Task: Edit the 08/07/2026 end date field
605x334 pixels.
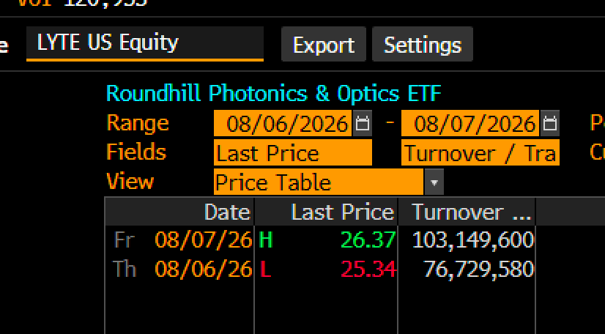Action: click(x=470, y=123)
